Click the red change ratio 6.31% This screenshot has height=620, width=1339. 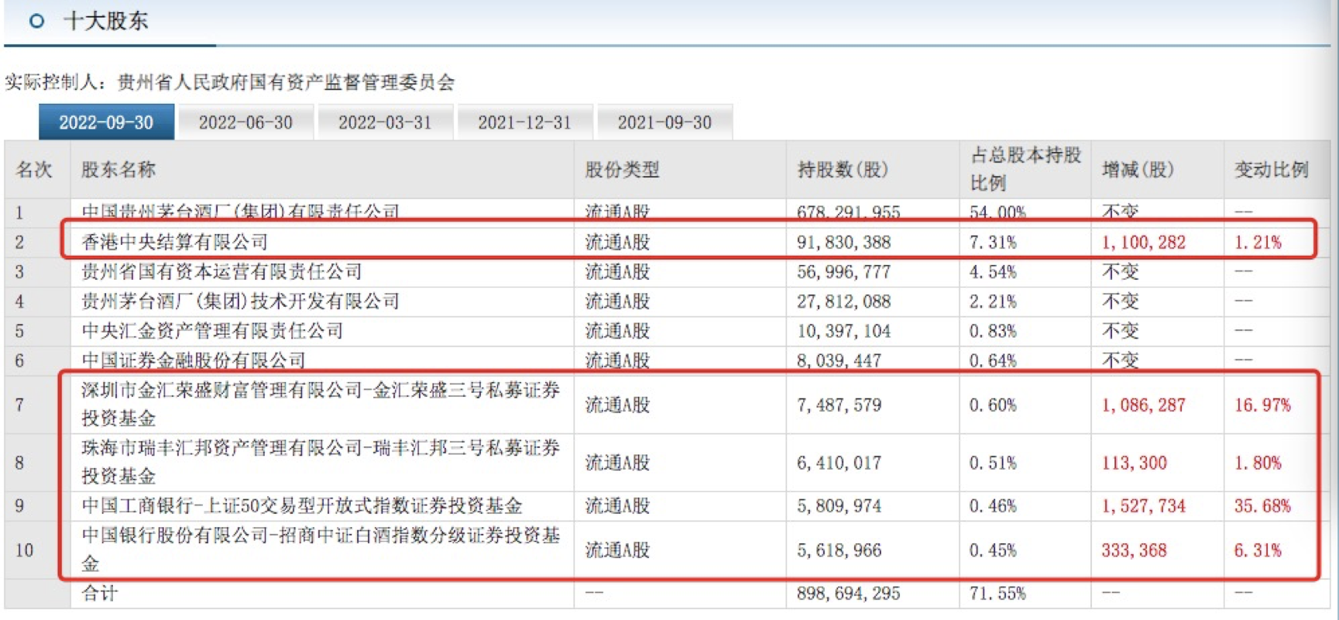pos(1258,550)
